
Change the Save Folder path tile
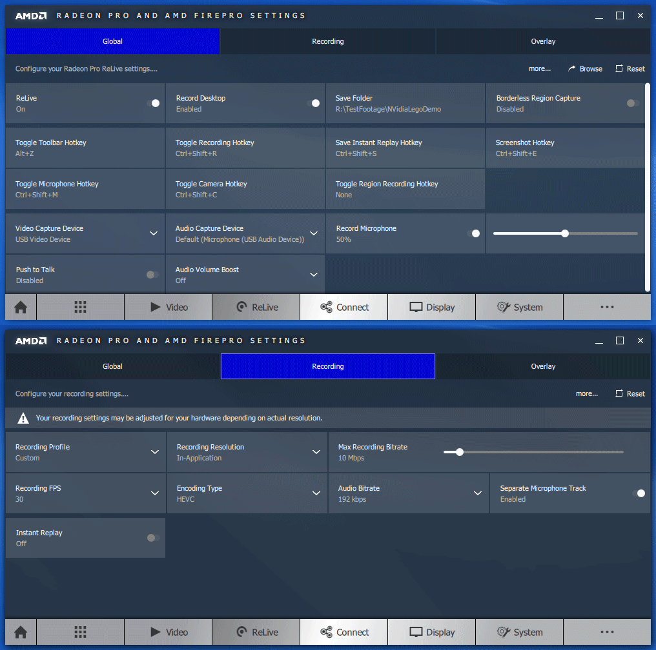pos(405,103)
